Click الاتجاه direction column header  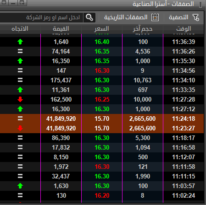pos(20,29)
